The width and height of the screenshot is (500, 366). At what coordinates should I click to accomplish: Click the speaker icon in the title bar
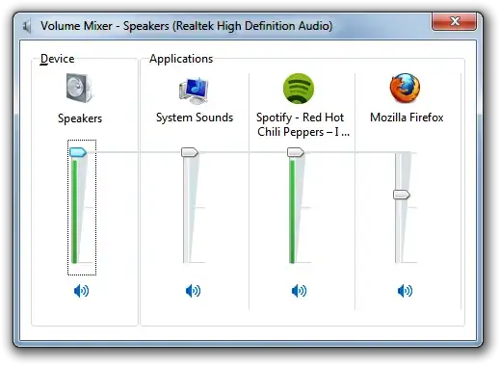pos(27,26)
